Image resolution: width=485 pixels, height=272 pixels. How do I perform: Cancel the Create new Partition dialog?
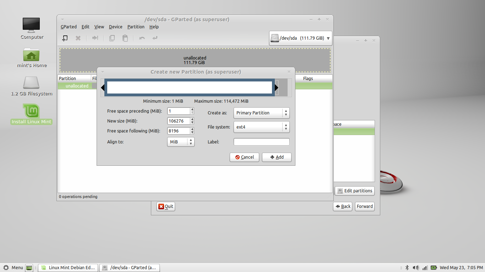pyautogui.click(x=244, y=157)
